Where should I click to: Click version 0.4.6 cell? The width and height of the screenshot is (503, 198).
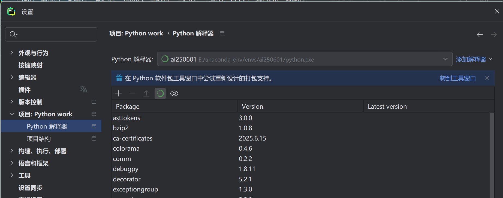[x=245, y=148]
